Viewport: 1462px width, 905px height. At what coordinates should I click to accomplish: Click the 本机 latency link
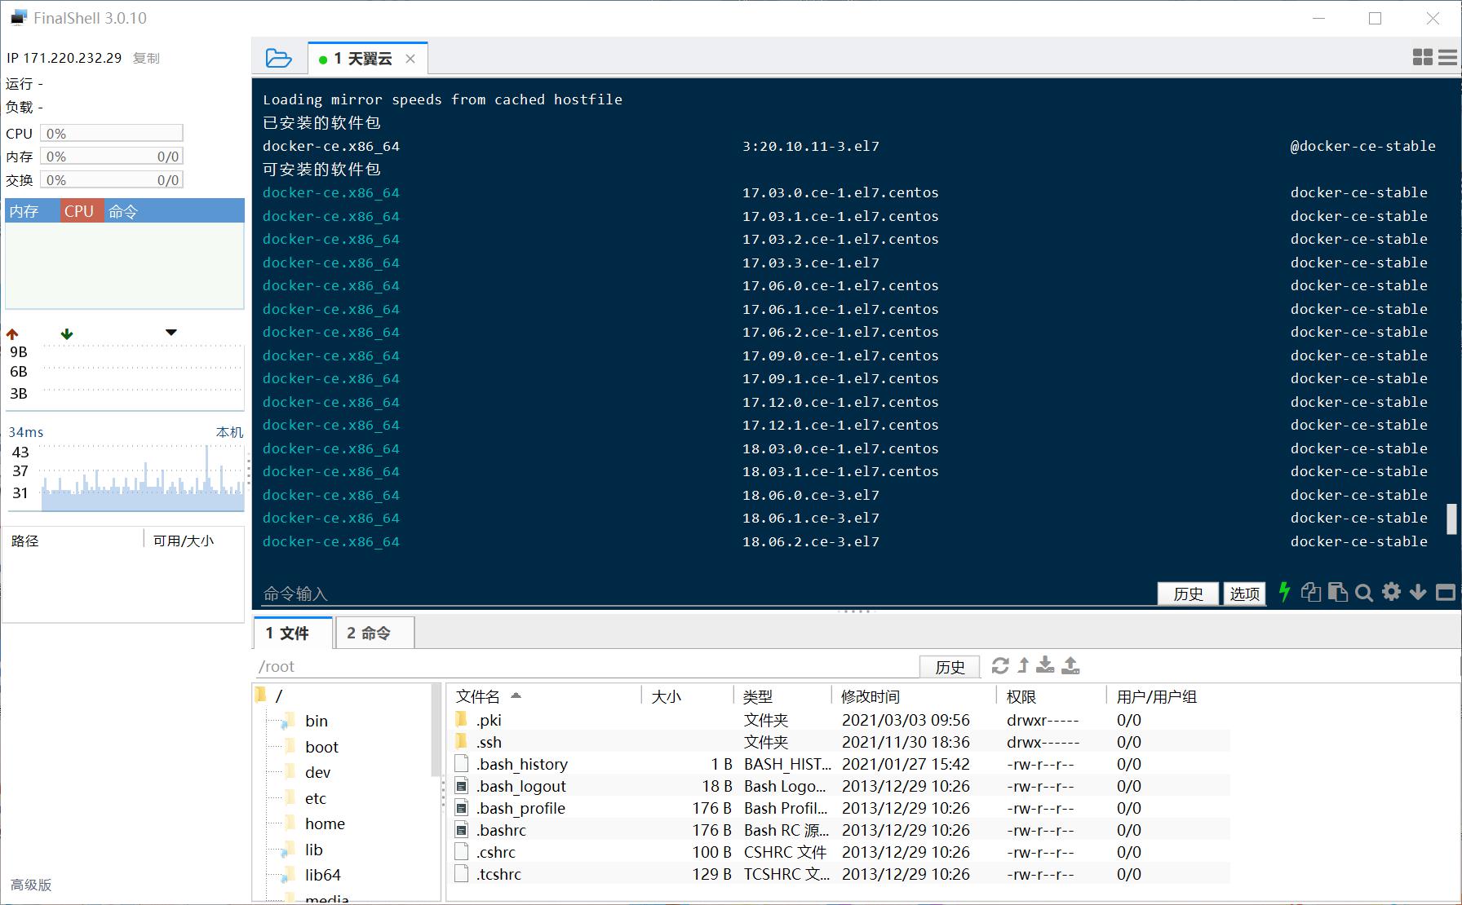point(229,432)
